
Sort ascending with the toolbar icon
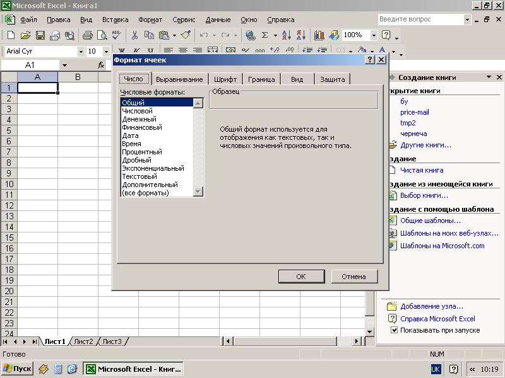[287, 35]
